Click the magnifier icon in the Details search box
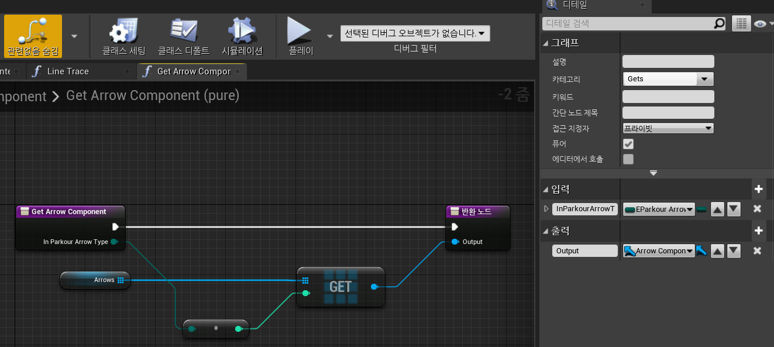Screen dimensions: 774x347 pos(720,23)
